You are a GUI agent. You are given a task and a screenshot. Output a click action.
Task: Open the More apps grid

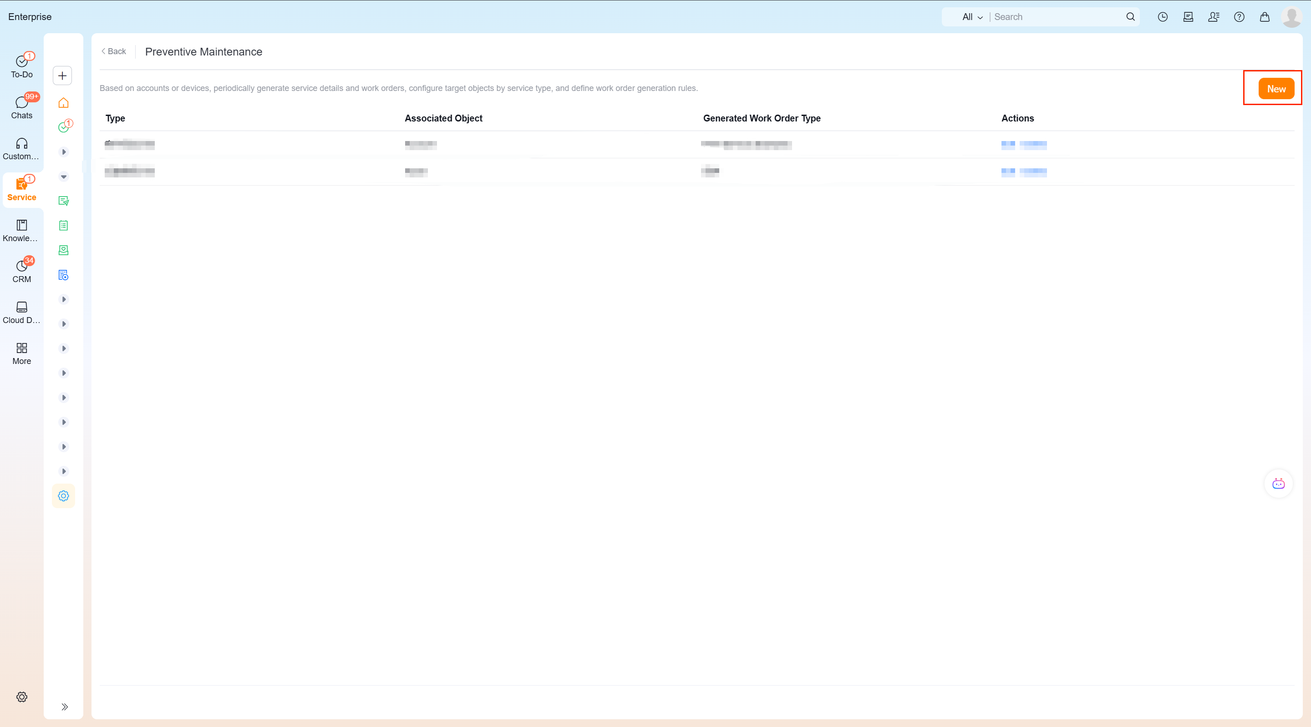(x=21, y=353)
